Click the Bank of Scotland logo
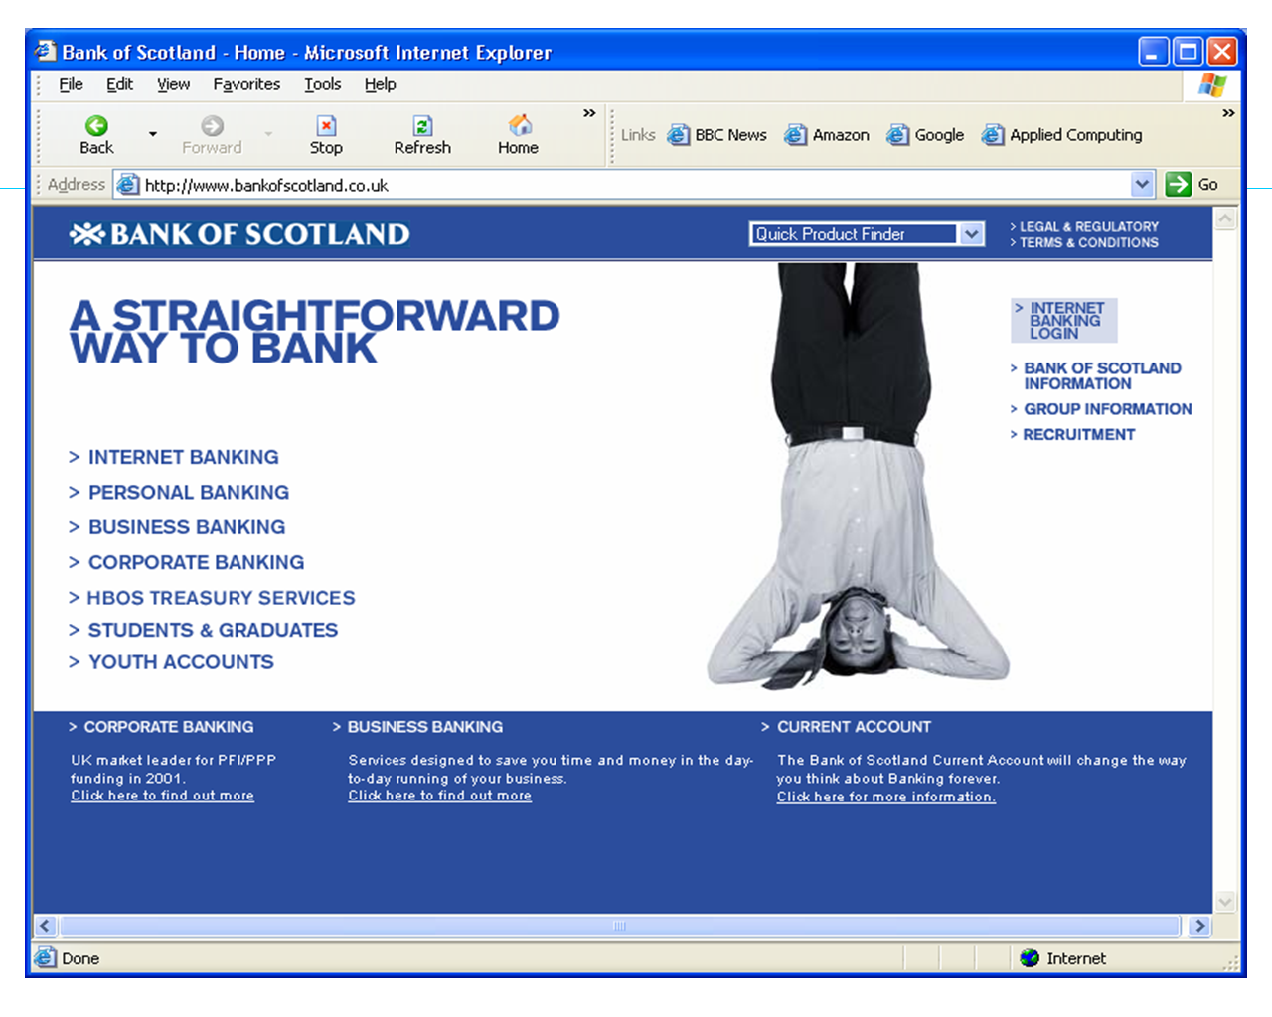 tap(239, 234)
